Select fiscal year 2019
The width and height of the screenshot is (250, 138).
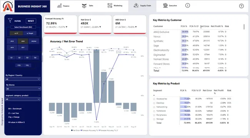tap(12, 47)
